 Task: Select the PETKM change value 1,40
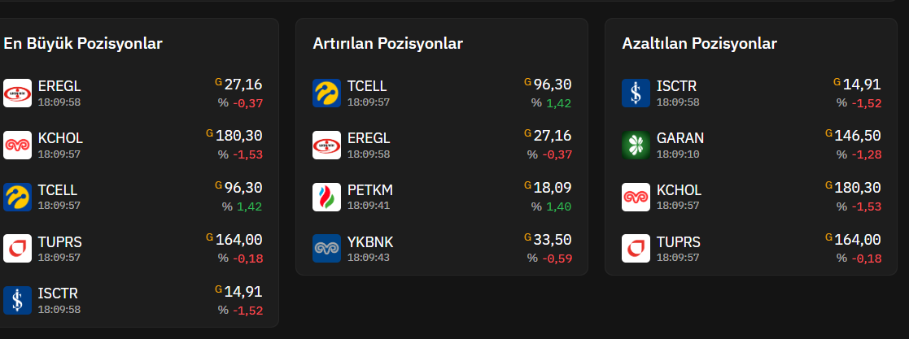coord(559,206)
